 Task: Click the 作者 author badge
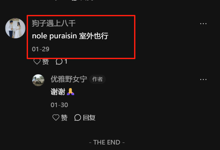(97, 79)
